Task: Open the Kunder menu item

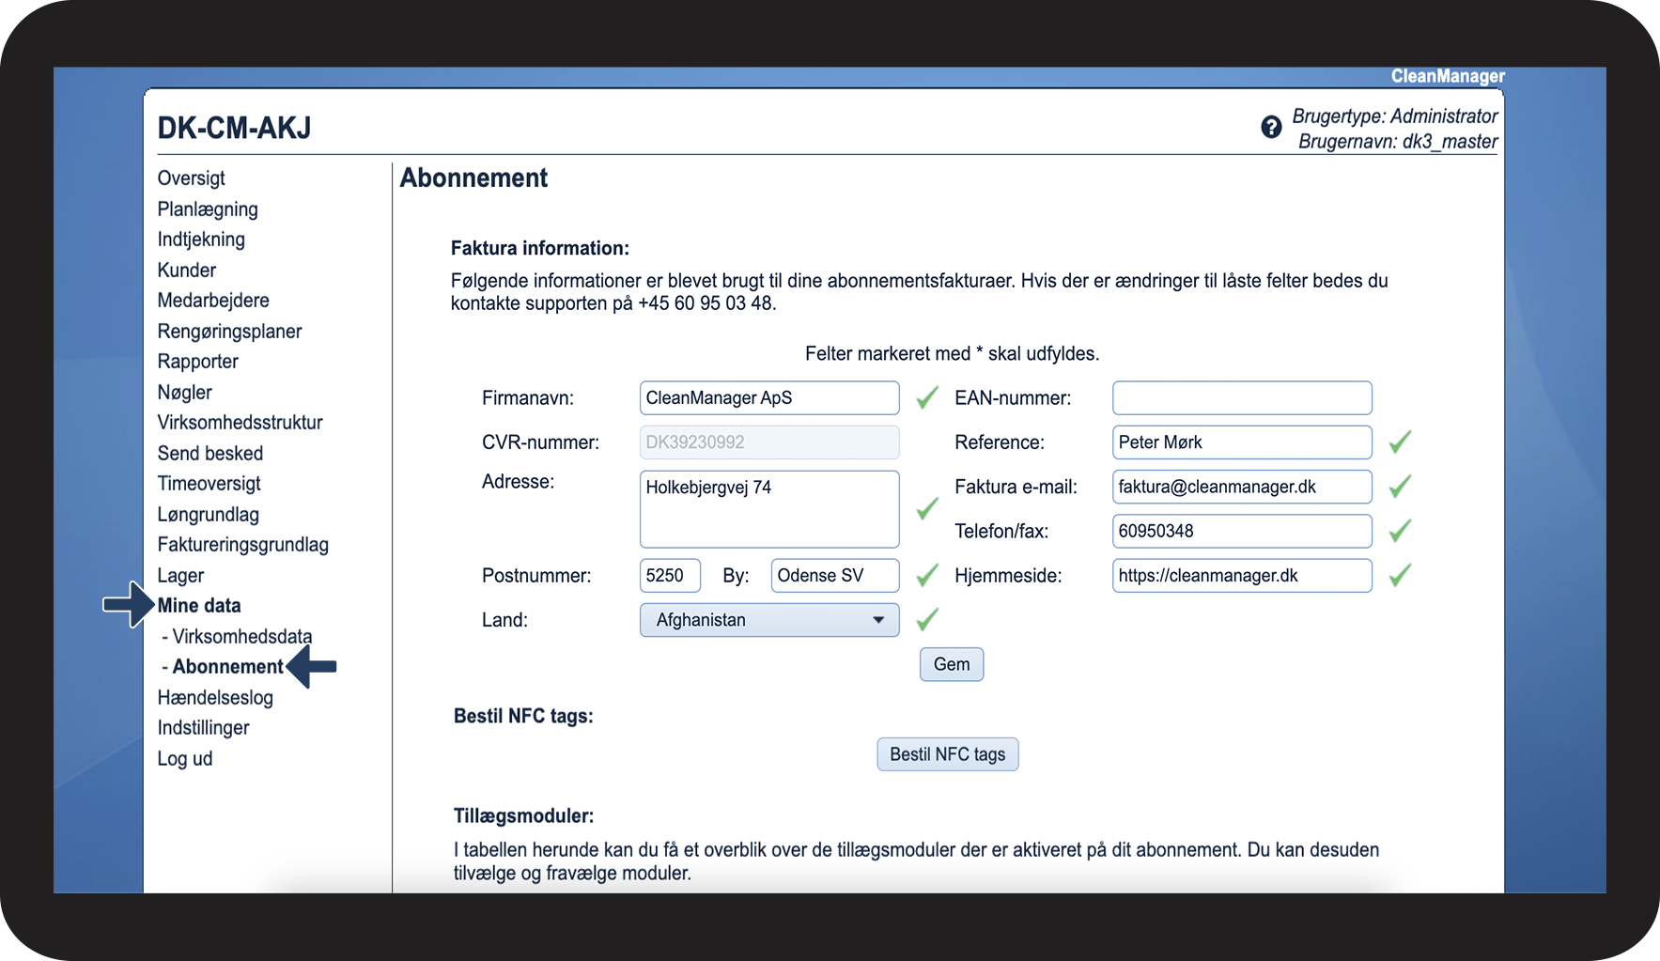Action: pyautogui.click(x=187, y=271)
